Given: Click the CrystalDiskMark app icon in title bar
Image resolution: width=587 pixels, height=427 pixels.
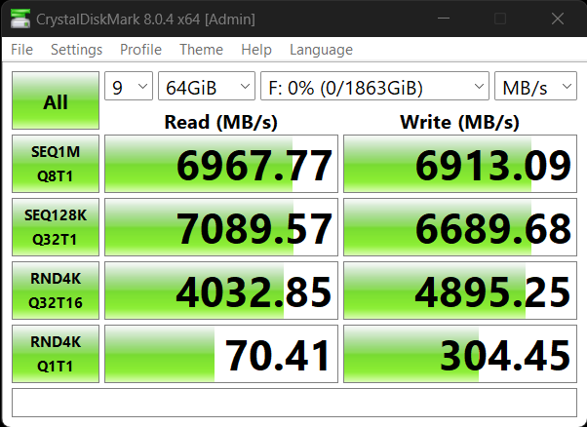Looking at the screenshot, I should click(19, 19).
